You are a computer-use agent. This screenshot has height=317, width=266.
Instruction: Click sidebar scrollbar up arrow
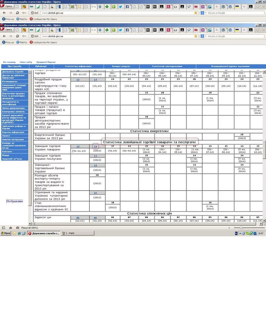click(x=30, y=72)
